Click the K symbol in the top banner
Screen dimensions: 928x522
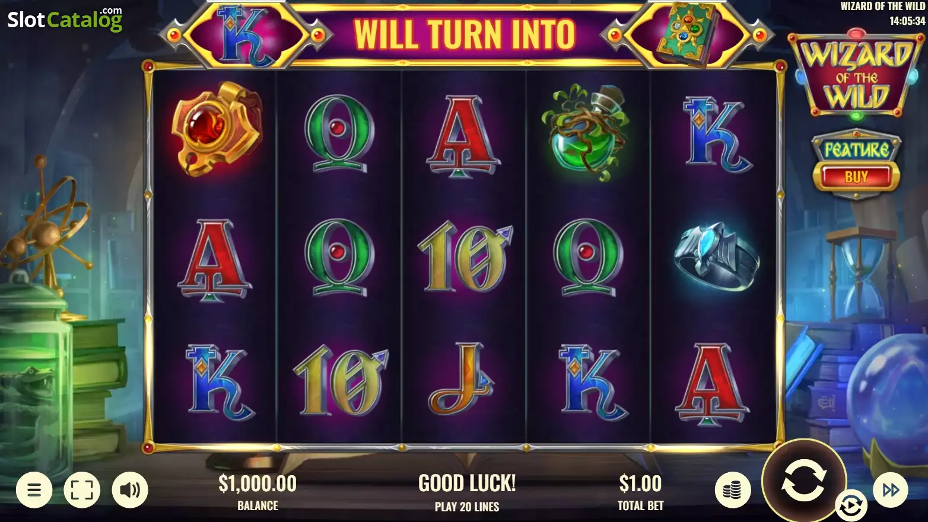click(244, 34)
